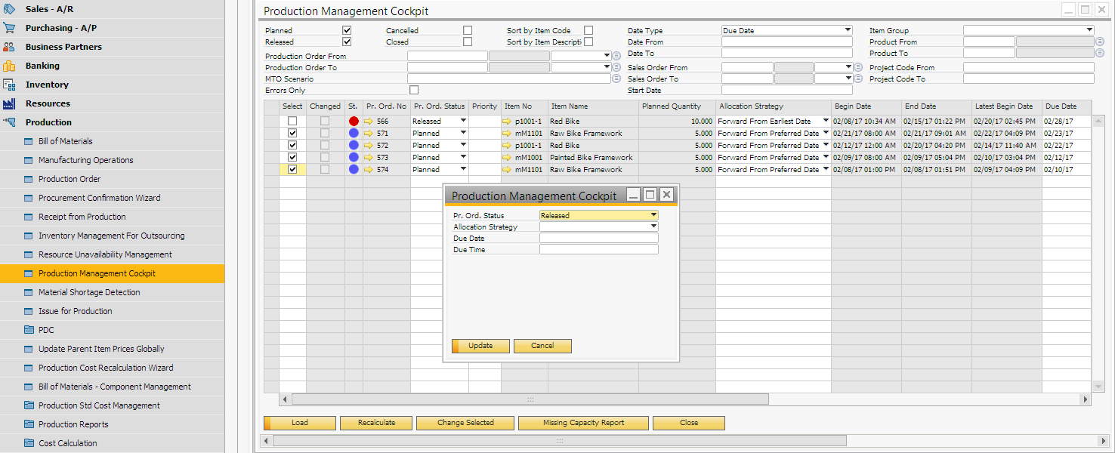Click the Missing Capacity Report button
The width and height of the screenshot is (1115, 453).
583,423
